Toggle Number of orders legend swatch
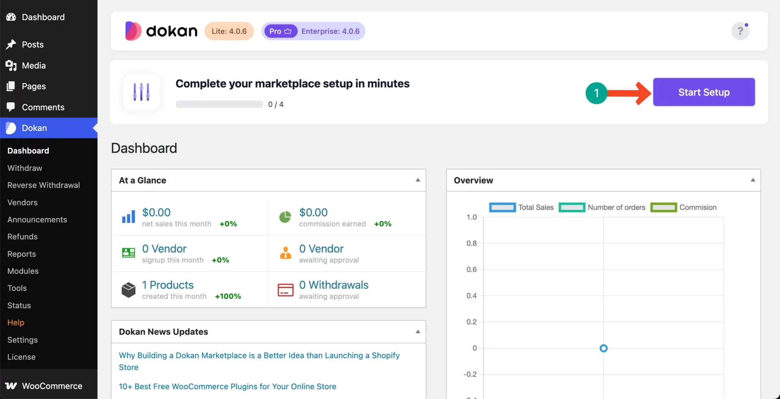This screenshot has height=399, width=780. [x=572, y=207]
